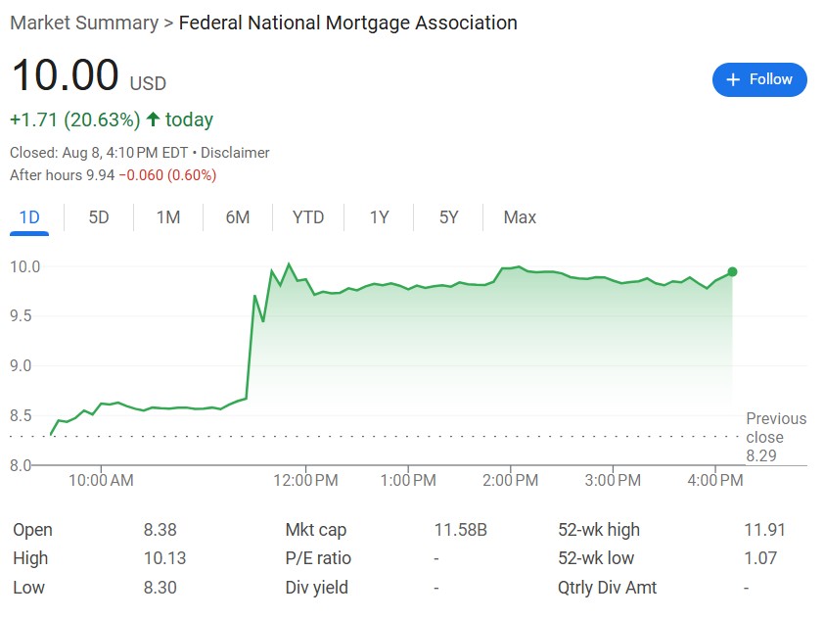Select the 1D chart range tab
The width and height of the screenshot is (824, 620).
[29, 217]
